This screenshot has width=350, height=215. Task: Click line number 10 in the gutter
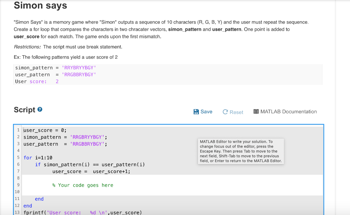(x=17, y=191)
